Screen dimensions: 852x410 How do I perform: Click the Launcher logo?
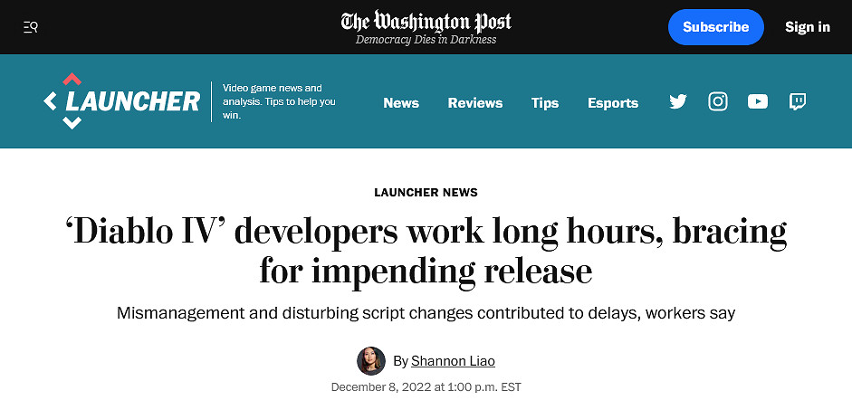pos(121,101)
